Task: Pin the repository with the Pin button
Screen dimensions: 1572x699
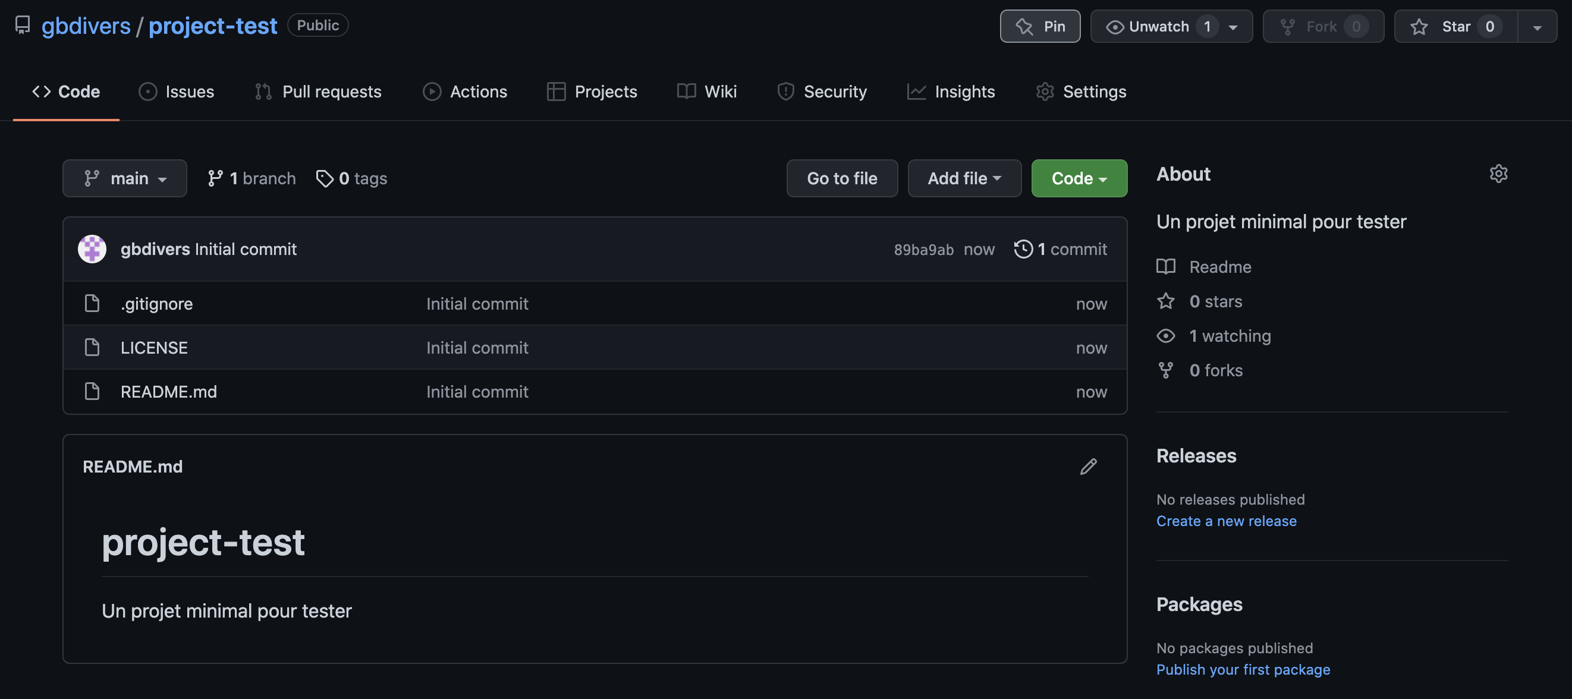Action: [1040, 26]
